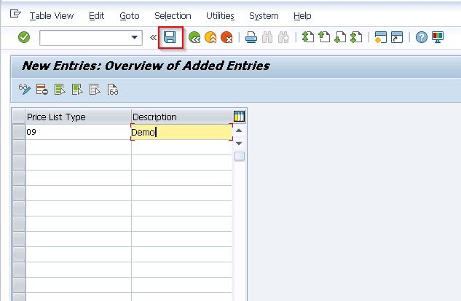Viewport: 461px width, 301px height.
Task: Open the Goto menu
Action: point(130,16)
